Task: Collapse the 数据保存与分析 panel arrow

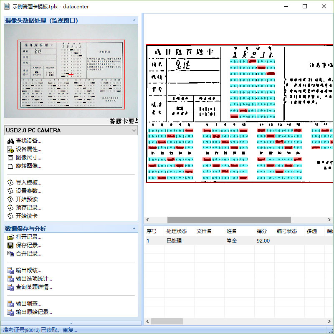Action: [x=134, y=228]
